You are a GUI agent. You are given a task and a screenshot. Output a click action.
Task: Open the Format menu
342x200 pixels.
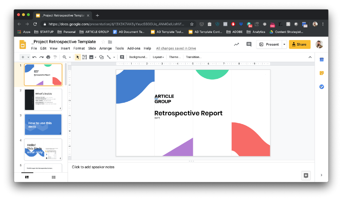tap(79, 48)
